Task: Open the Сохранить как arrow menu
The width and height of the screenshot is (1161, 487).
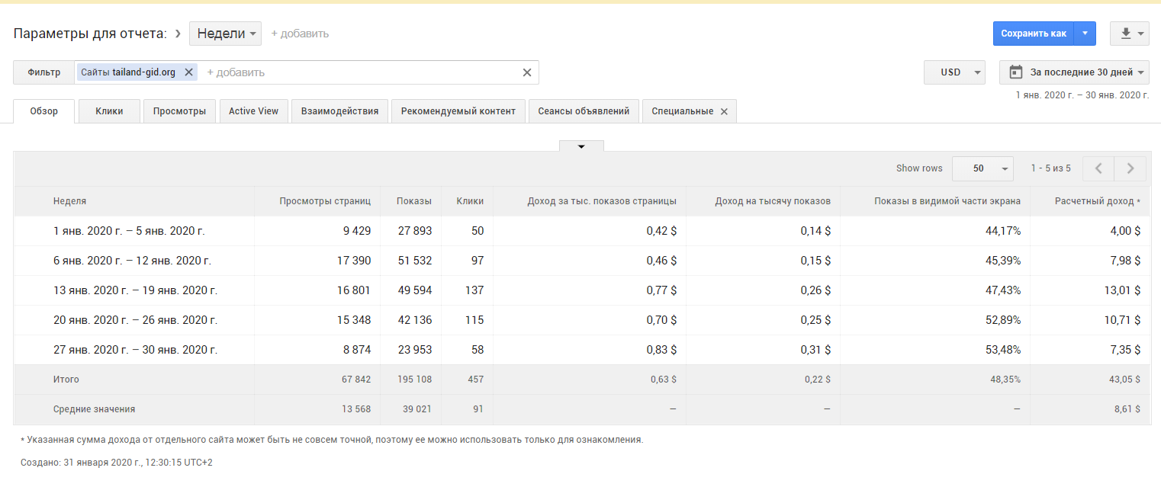Action: [1085, 34]
